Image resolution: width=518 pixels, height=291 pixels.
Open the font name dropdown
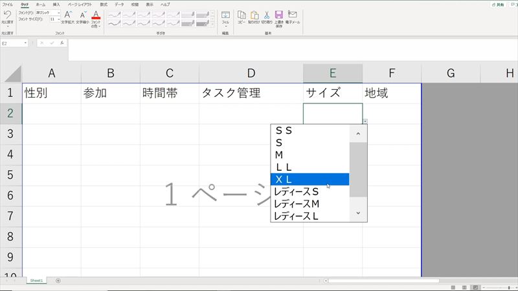pyautogui.click(x=59, y=12)
